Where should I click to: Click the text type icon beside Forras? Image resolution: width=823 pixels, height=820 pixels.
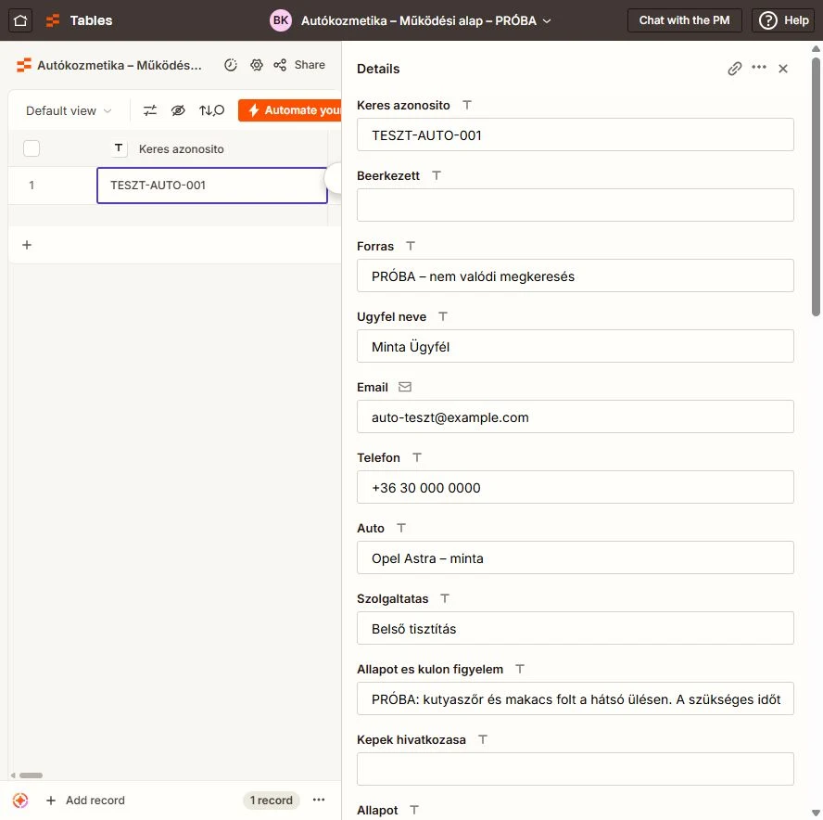click(x=411, y=245)
